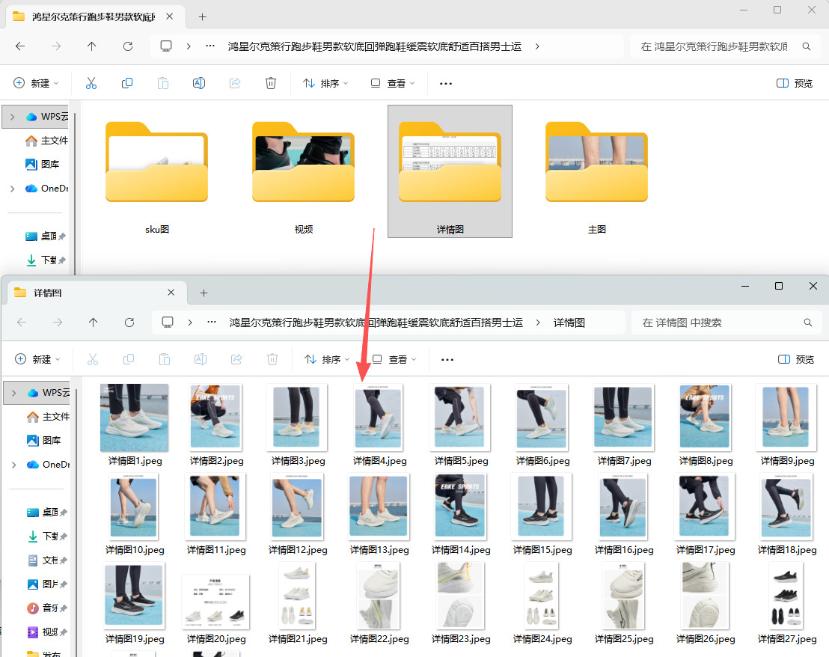Open 图库 in the top window sidebar

coord(43,164)
